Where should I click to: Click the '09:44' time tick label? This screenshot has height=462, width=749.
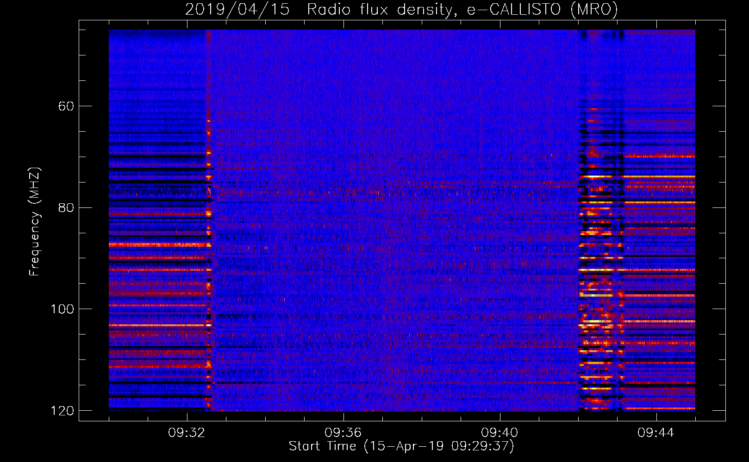click(656, 433)
